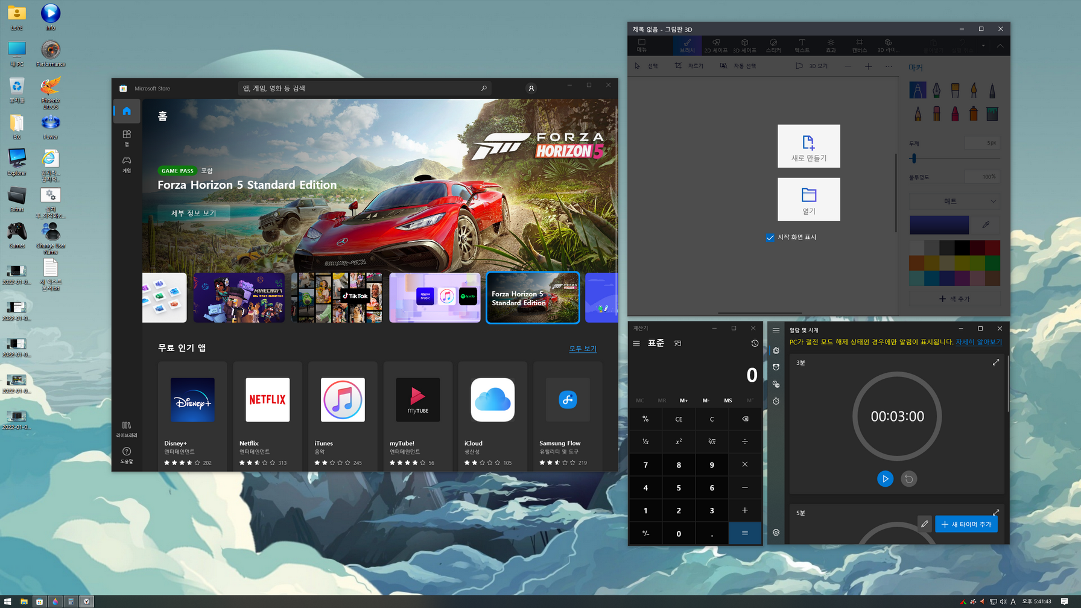This screenshot has height=608, width=1081.
Task: Click the Microsoft Store user account icon
Action: 531,88
